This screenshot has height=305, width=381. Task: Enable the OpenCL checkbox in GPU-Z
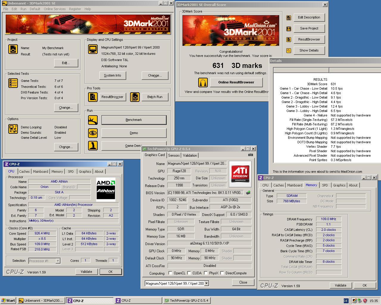click(170, 273)
